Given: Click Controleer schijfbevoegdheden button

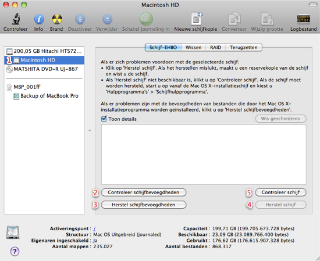Looking at the screenshot, I should (144, 192).
